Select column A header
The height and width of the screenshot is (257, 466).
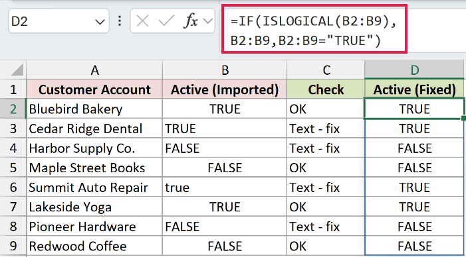click(x=94, y=70)
